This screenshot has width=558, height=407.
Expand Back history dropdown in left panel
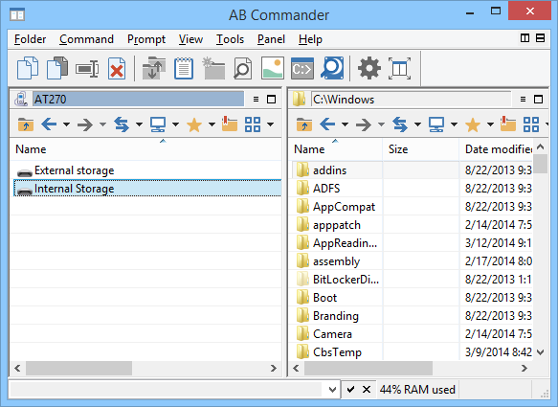coord(67,124)
